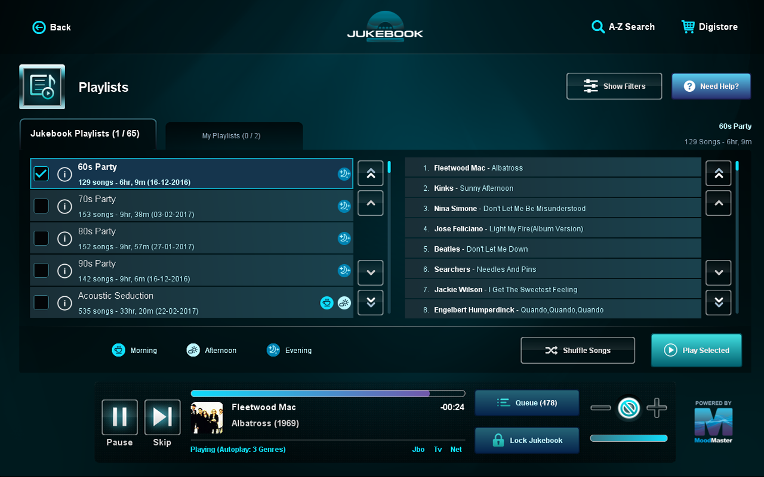Click evening icon on 60s Party row
Viewport: 764px width, 477px height.
[344, 174]
